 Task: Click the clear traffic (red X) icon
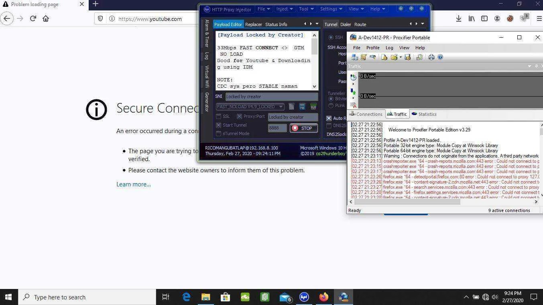pyautogui.click(x=353, y=105)
